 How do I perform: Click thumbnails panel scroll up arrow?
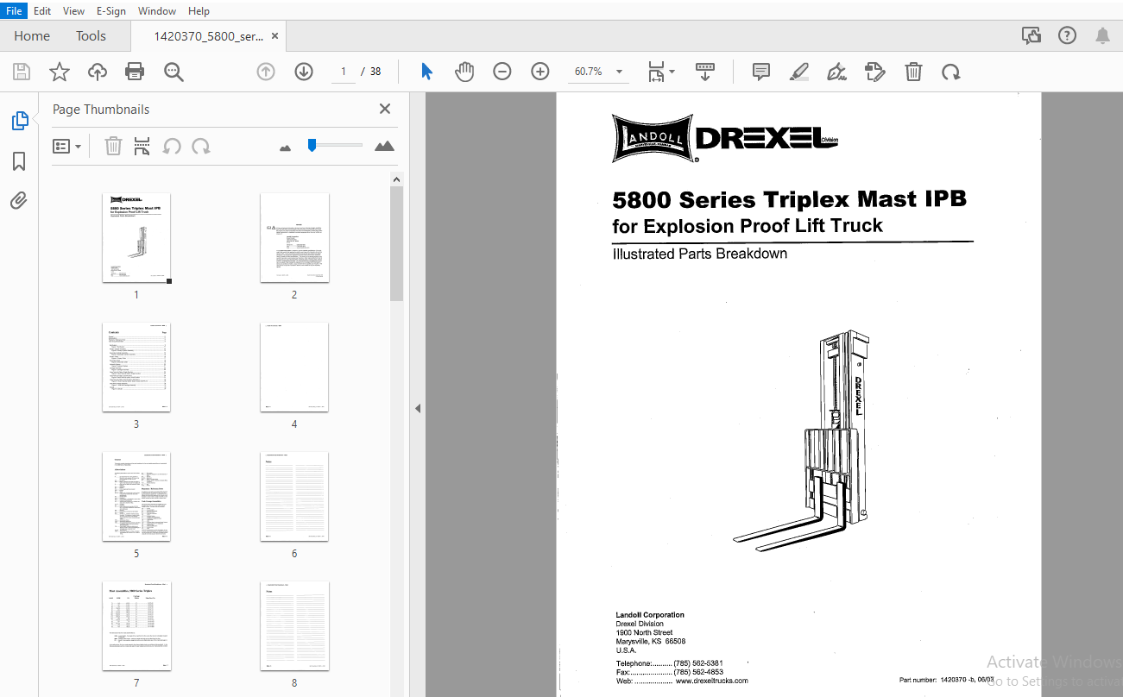click(397, 179)
